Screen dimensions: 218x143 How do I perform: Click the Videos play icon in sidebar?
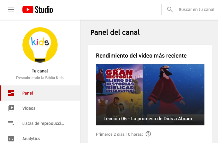tap(11, 108)
